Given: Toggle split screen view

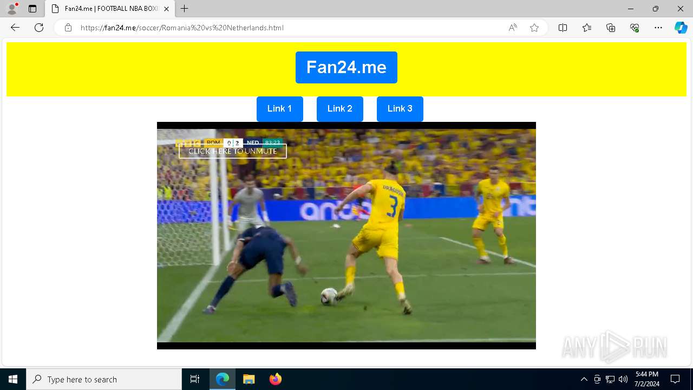Looking at the screenshot, I should click(x=563, y=28).
